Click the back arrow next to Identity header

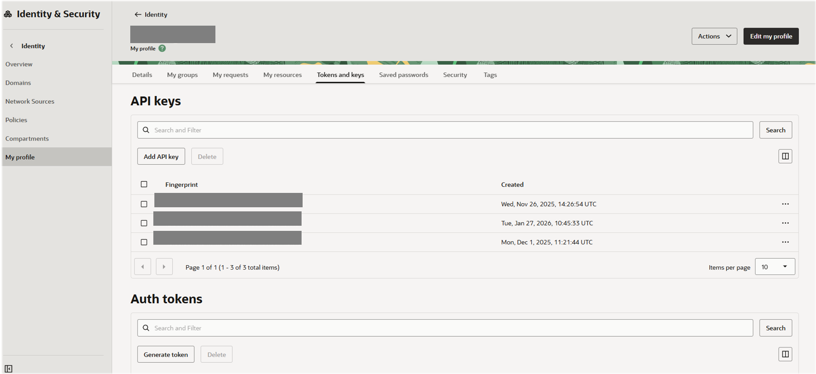click(137, 14)
